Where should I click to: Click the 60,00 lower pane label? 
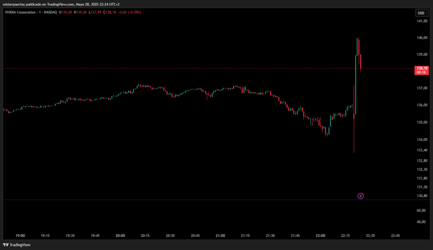pos(421,210)
